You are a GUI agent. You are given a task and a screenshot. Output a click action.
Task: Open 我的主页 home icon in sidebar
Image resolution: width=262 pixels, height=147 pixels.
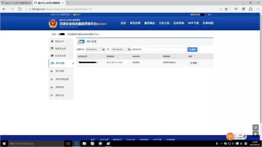52,41
